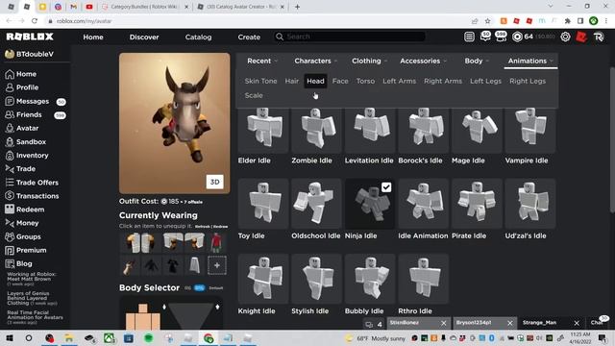Open Chrome from the taskbar
The image size is (615, 346).
209,337
